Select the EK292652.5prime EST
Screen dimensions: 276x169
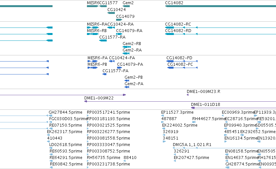(242, 135)
